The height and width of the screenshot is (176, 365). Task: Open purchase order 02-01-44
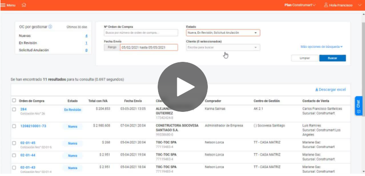point(28,155)
